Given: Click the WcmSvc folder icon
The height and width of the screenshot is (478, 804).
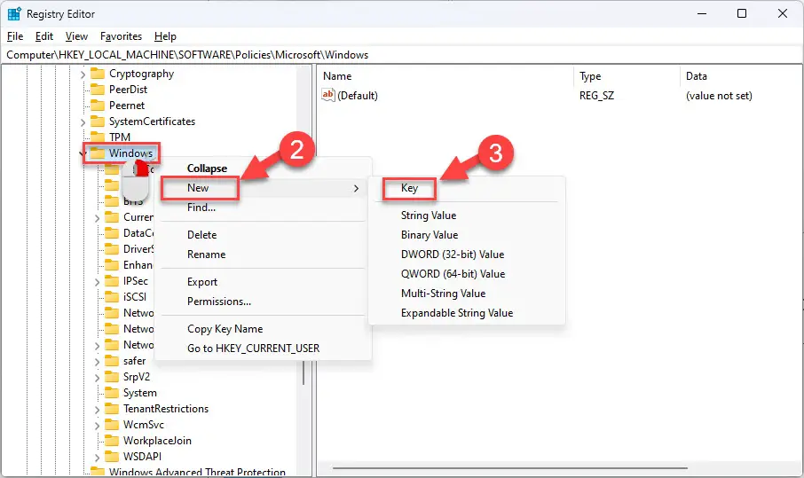Looking at the screenshot, I should [x=112, y=424].
